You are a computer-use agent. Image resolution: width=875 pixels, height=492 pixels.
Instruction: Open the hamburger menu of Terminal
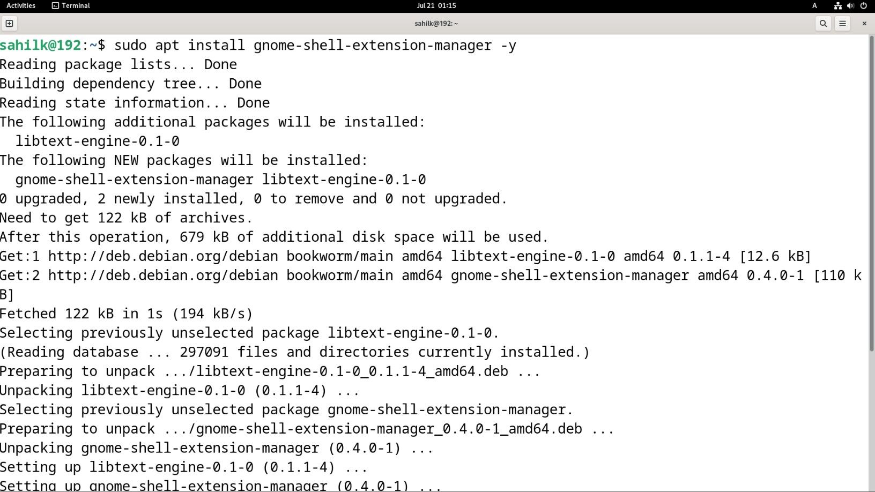pyautogui.click(x=842, y=24)
